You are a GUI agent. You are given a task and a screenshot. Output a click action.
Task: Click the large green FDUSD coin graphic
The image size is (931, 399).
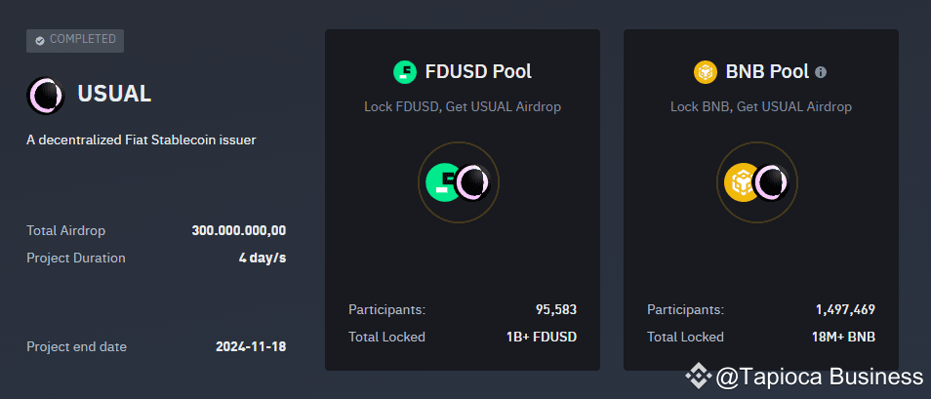coord(442,182)
